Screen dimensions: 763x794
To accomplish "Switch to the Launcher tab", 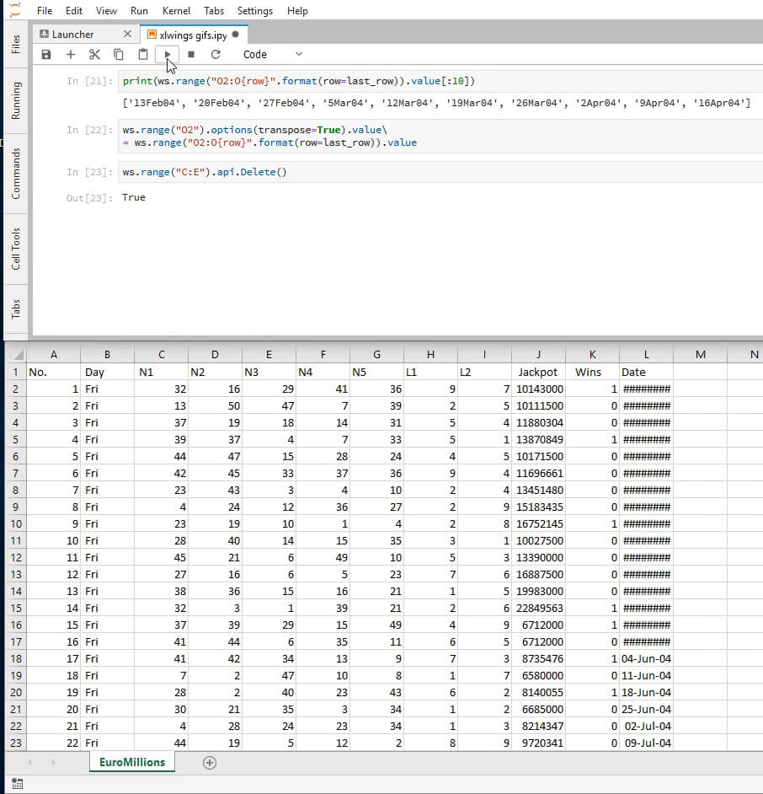I will point(73,35).
